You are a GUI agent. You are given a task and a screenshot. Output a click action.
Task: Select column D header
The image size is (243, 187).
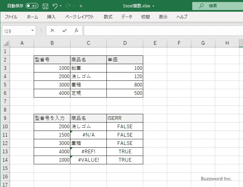click(125, 43)
